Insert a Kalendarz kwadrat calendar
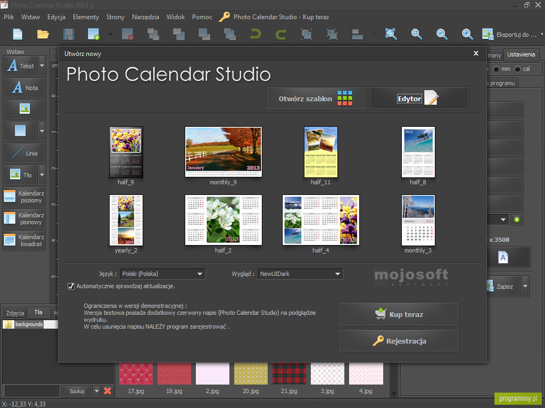Image resolution: width=545 pixels, height=408 pixels. pyautogui.click(x=24, y=240)
